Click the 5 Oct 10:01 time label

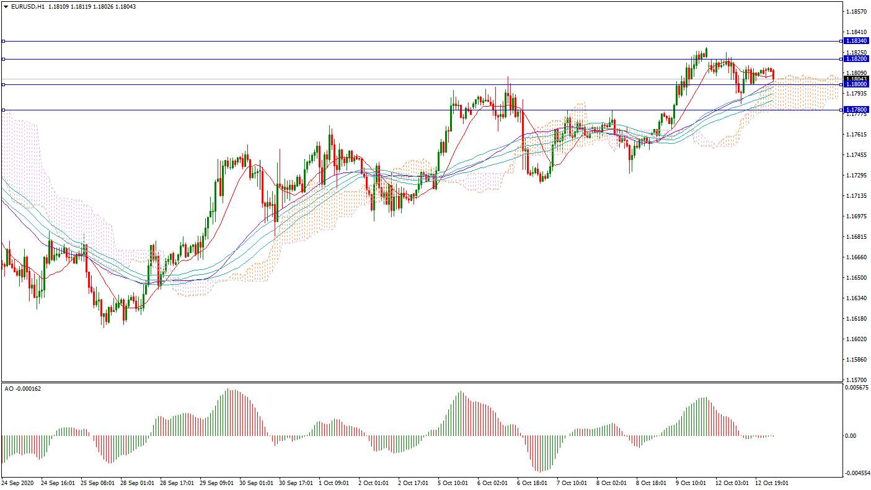(x=454, y=483)
